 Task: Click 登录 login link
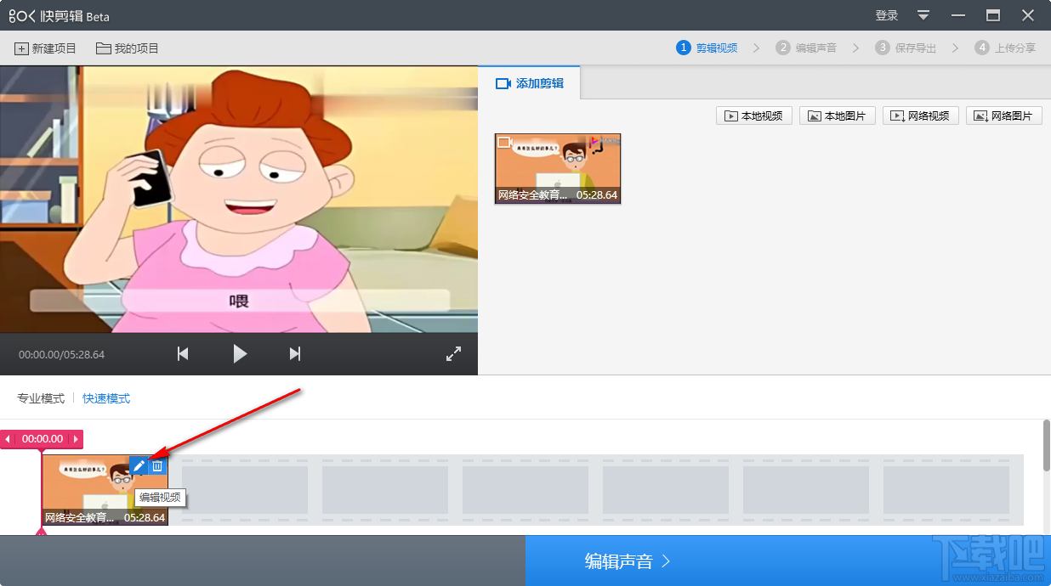(887, 15)
